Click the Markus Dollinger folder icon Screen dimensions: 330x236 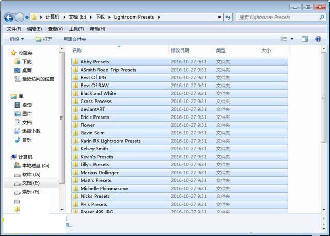(75, 173)
